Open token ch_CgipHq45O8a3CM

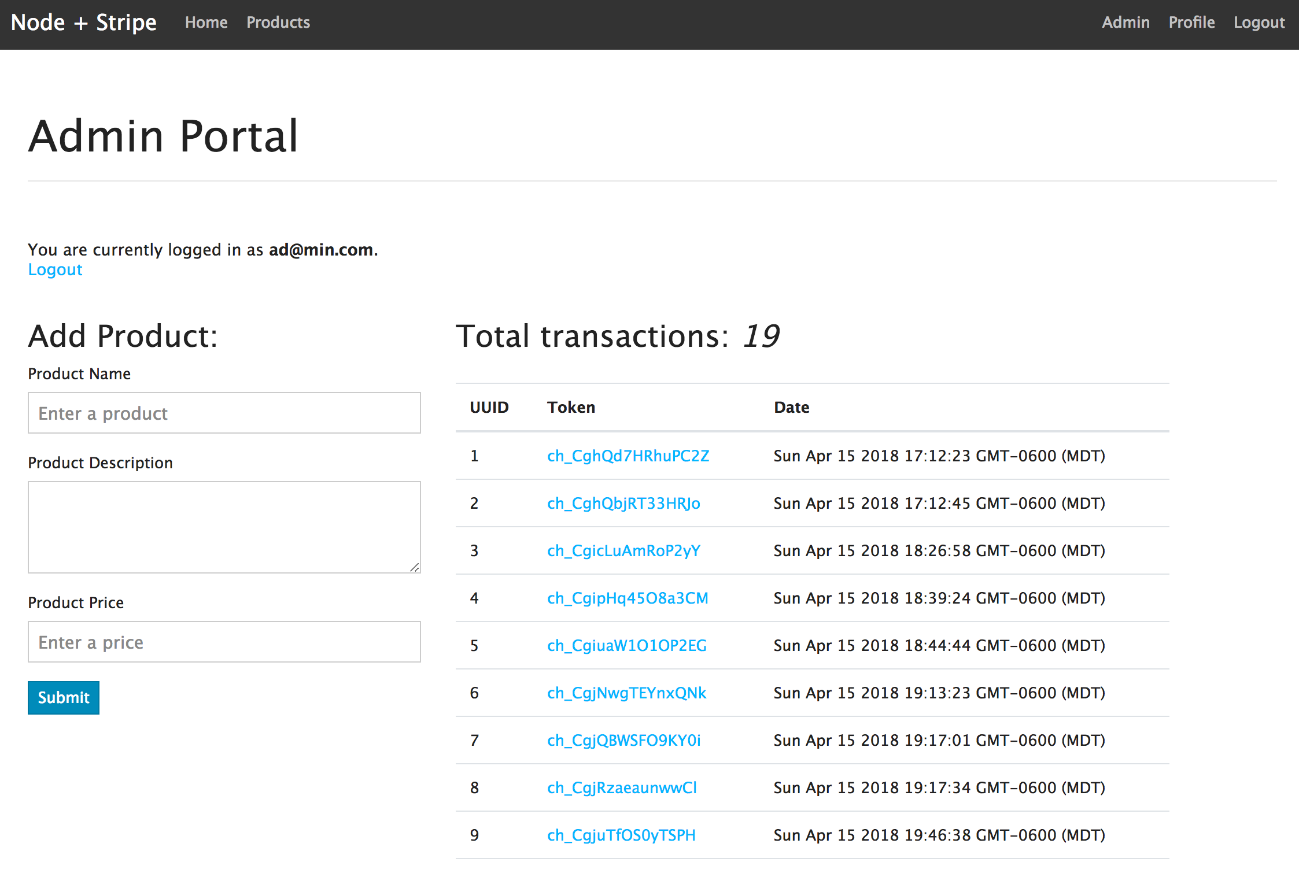(628, 598)
